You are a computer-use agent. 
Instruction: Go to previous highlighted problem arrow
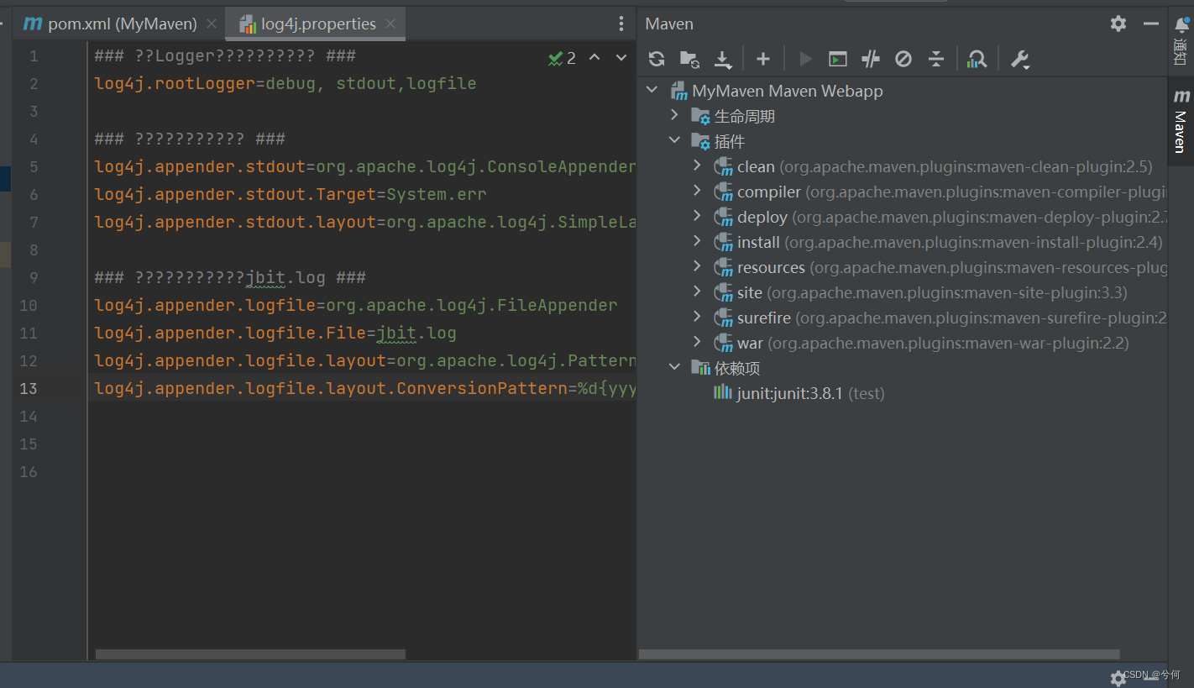594,57
